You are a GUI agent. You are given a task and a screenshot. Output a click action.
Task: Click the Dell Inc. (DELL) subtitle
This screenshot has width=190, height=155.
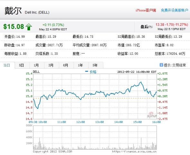(37, 12)
